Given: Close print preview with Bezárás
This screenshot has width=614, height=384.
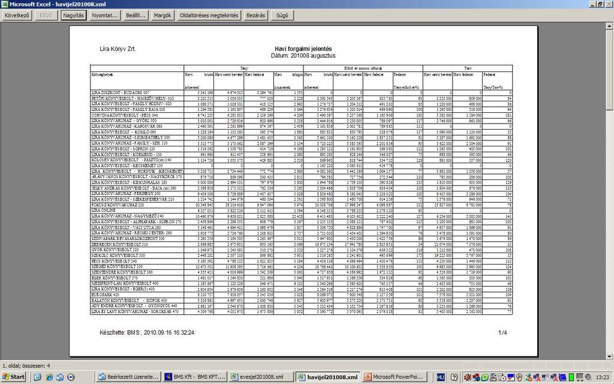Looking at the screenshot, I should pos(255,15).
